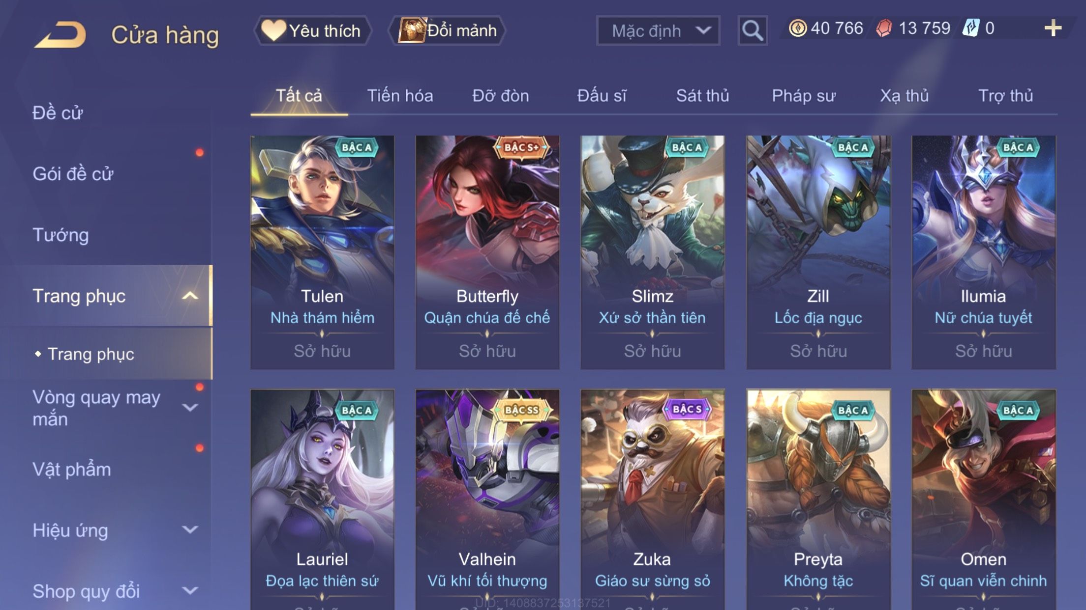Viewport: 1086px width, 610px height.
Task: Select the Sát thủ tab
Action: pyautogui.click(x=702, y=96)
